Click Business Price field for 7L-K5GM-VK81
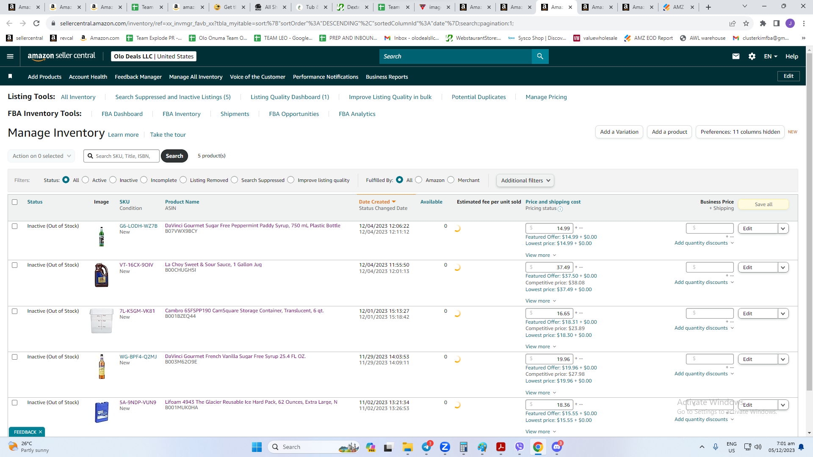The image size is (813, 457). click(710, 313)
